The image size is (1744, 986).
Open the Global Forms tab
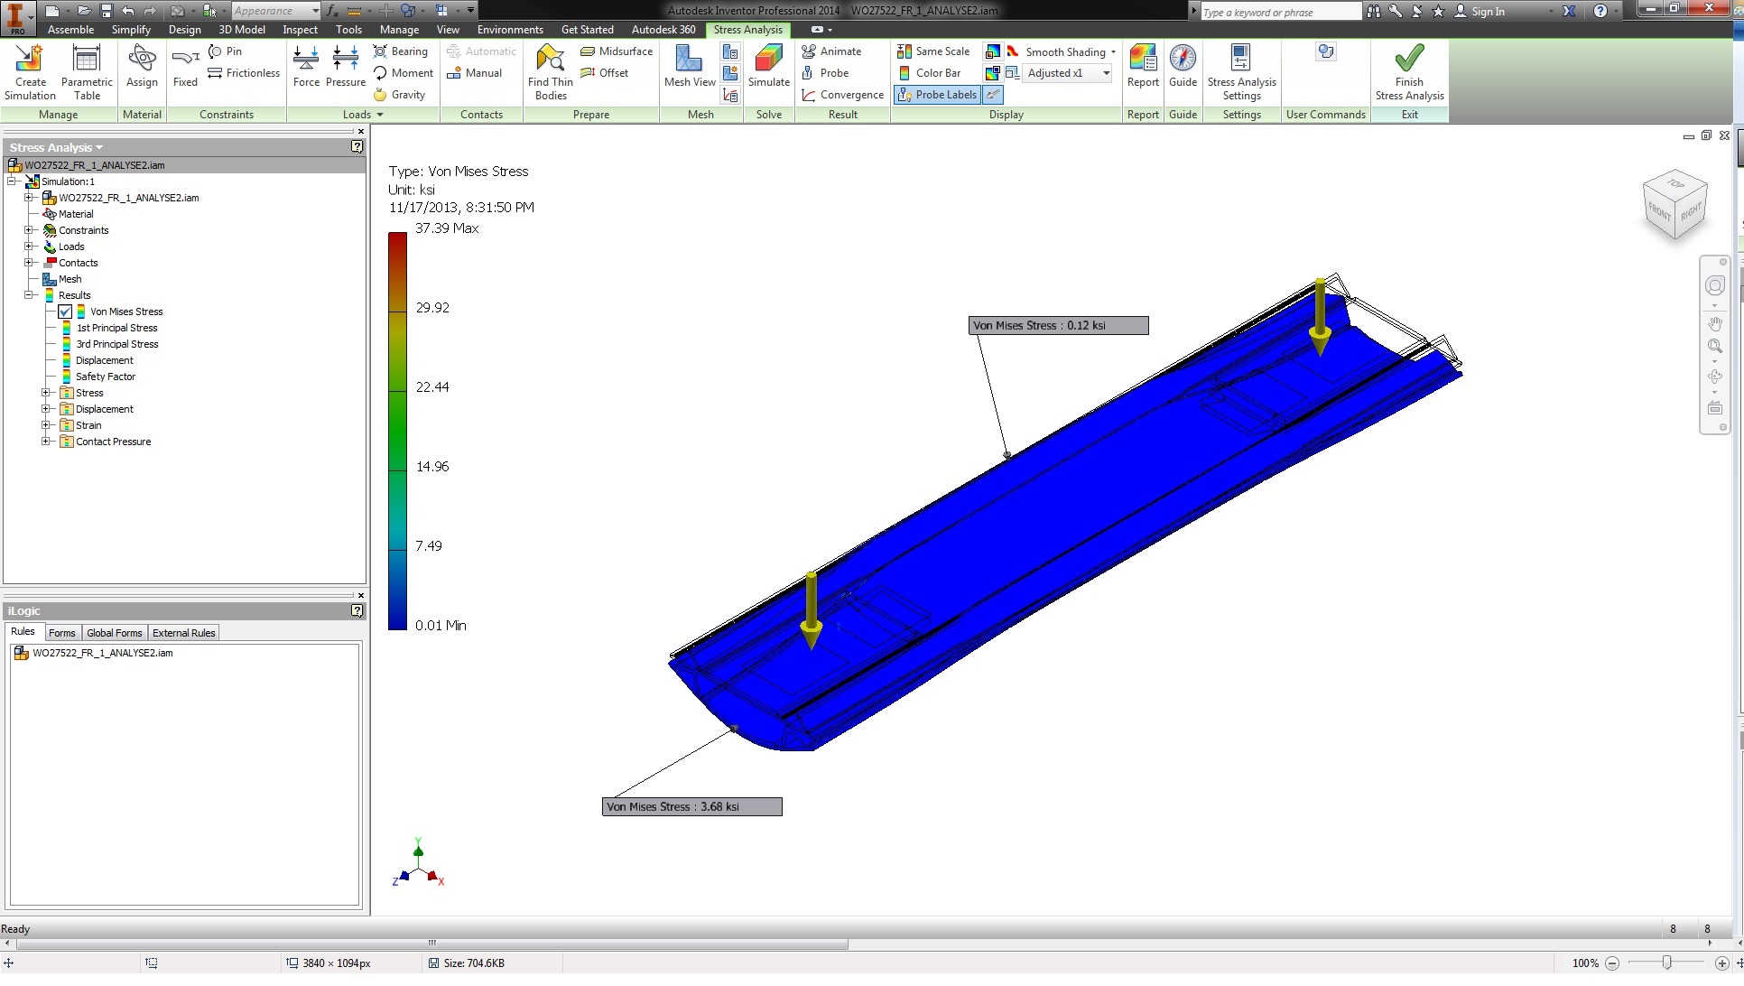(x=114, y=633)
